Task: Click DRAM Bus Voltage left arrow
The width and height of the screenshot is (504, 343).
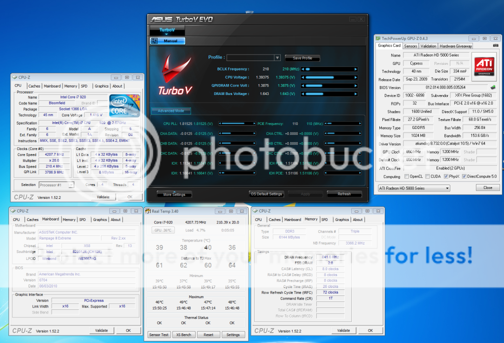Action: click(x=303, y=94)
